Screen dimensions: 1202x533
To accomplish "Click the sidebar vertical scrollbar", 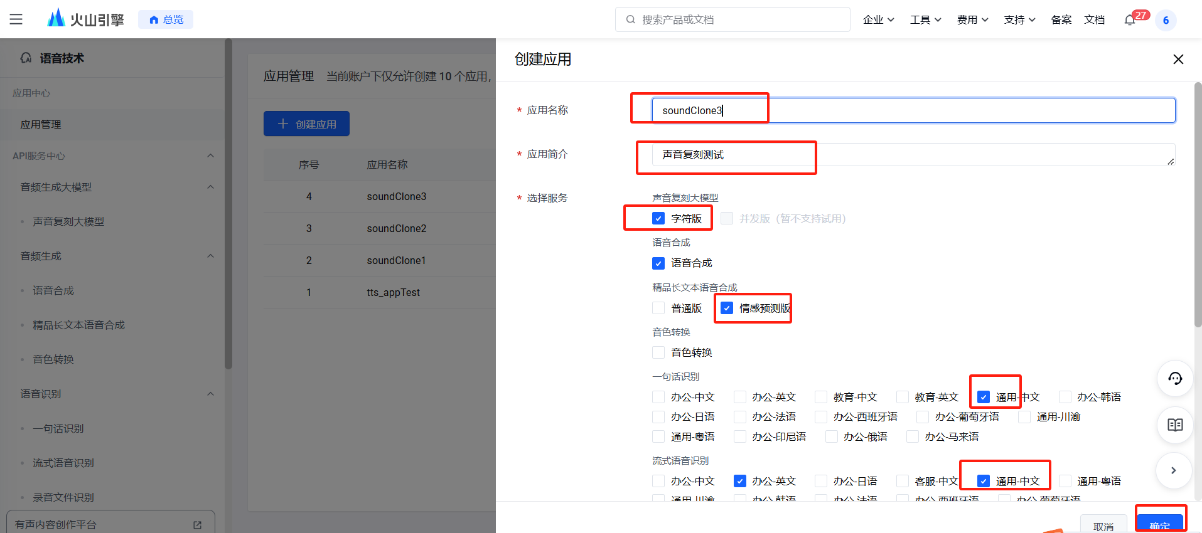I will pyautogui.click(x=228, y=204).
